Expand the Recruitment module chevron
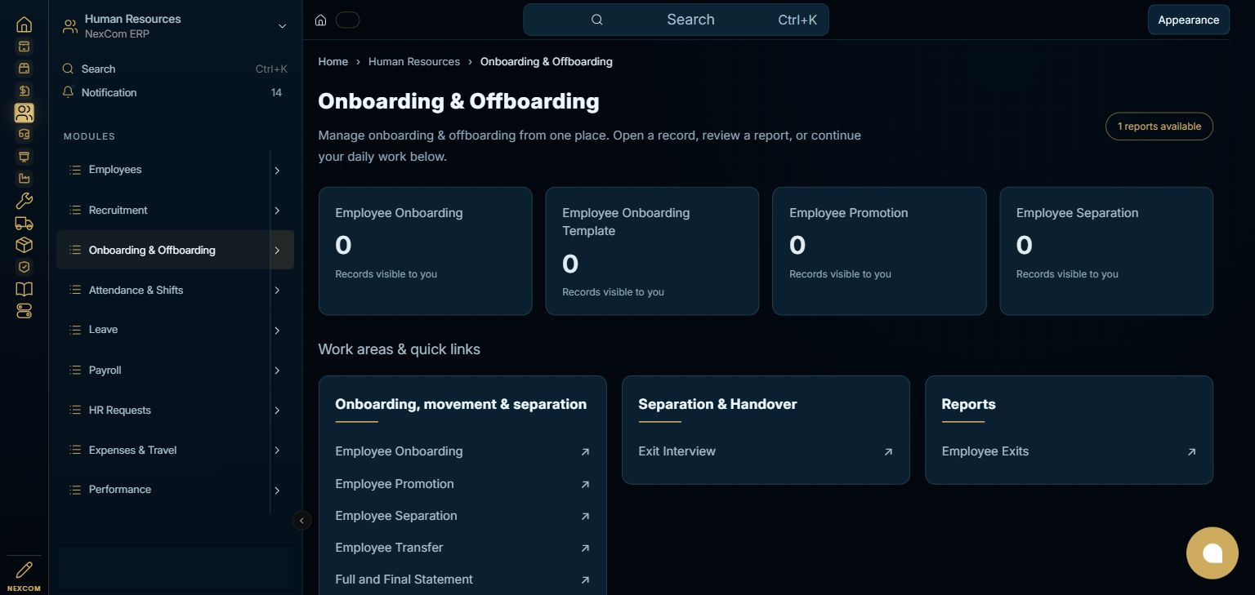 [277, 211]
